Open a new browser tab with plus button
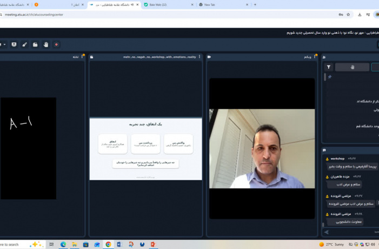 (255, 4)
